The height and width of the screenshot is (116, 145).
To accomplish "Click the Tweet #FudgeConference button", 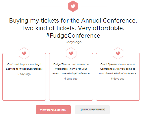I will tap(92, 110).
